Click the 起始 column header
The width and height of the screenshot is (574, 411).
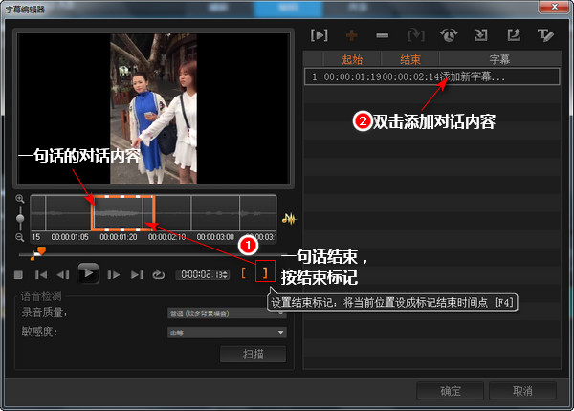point(352,59)
